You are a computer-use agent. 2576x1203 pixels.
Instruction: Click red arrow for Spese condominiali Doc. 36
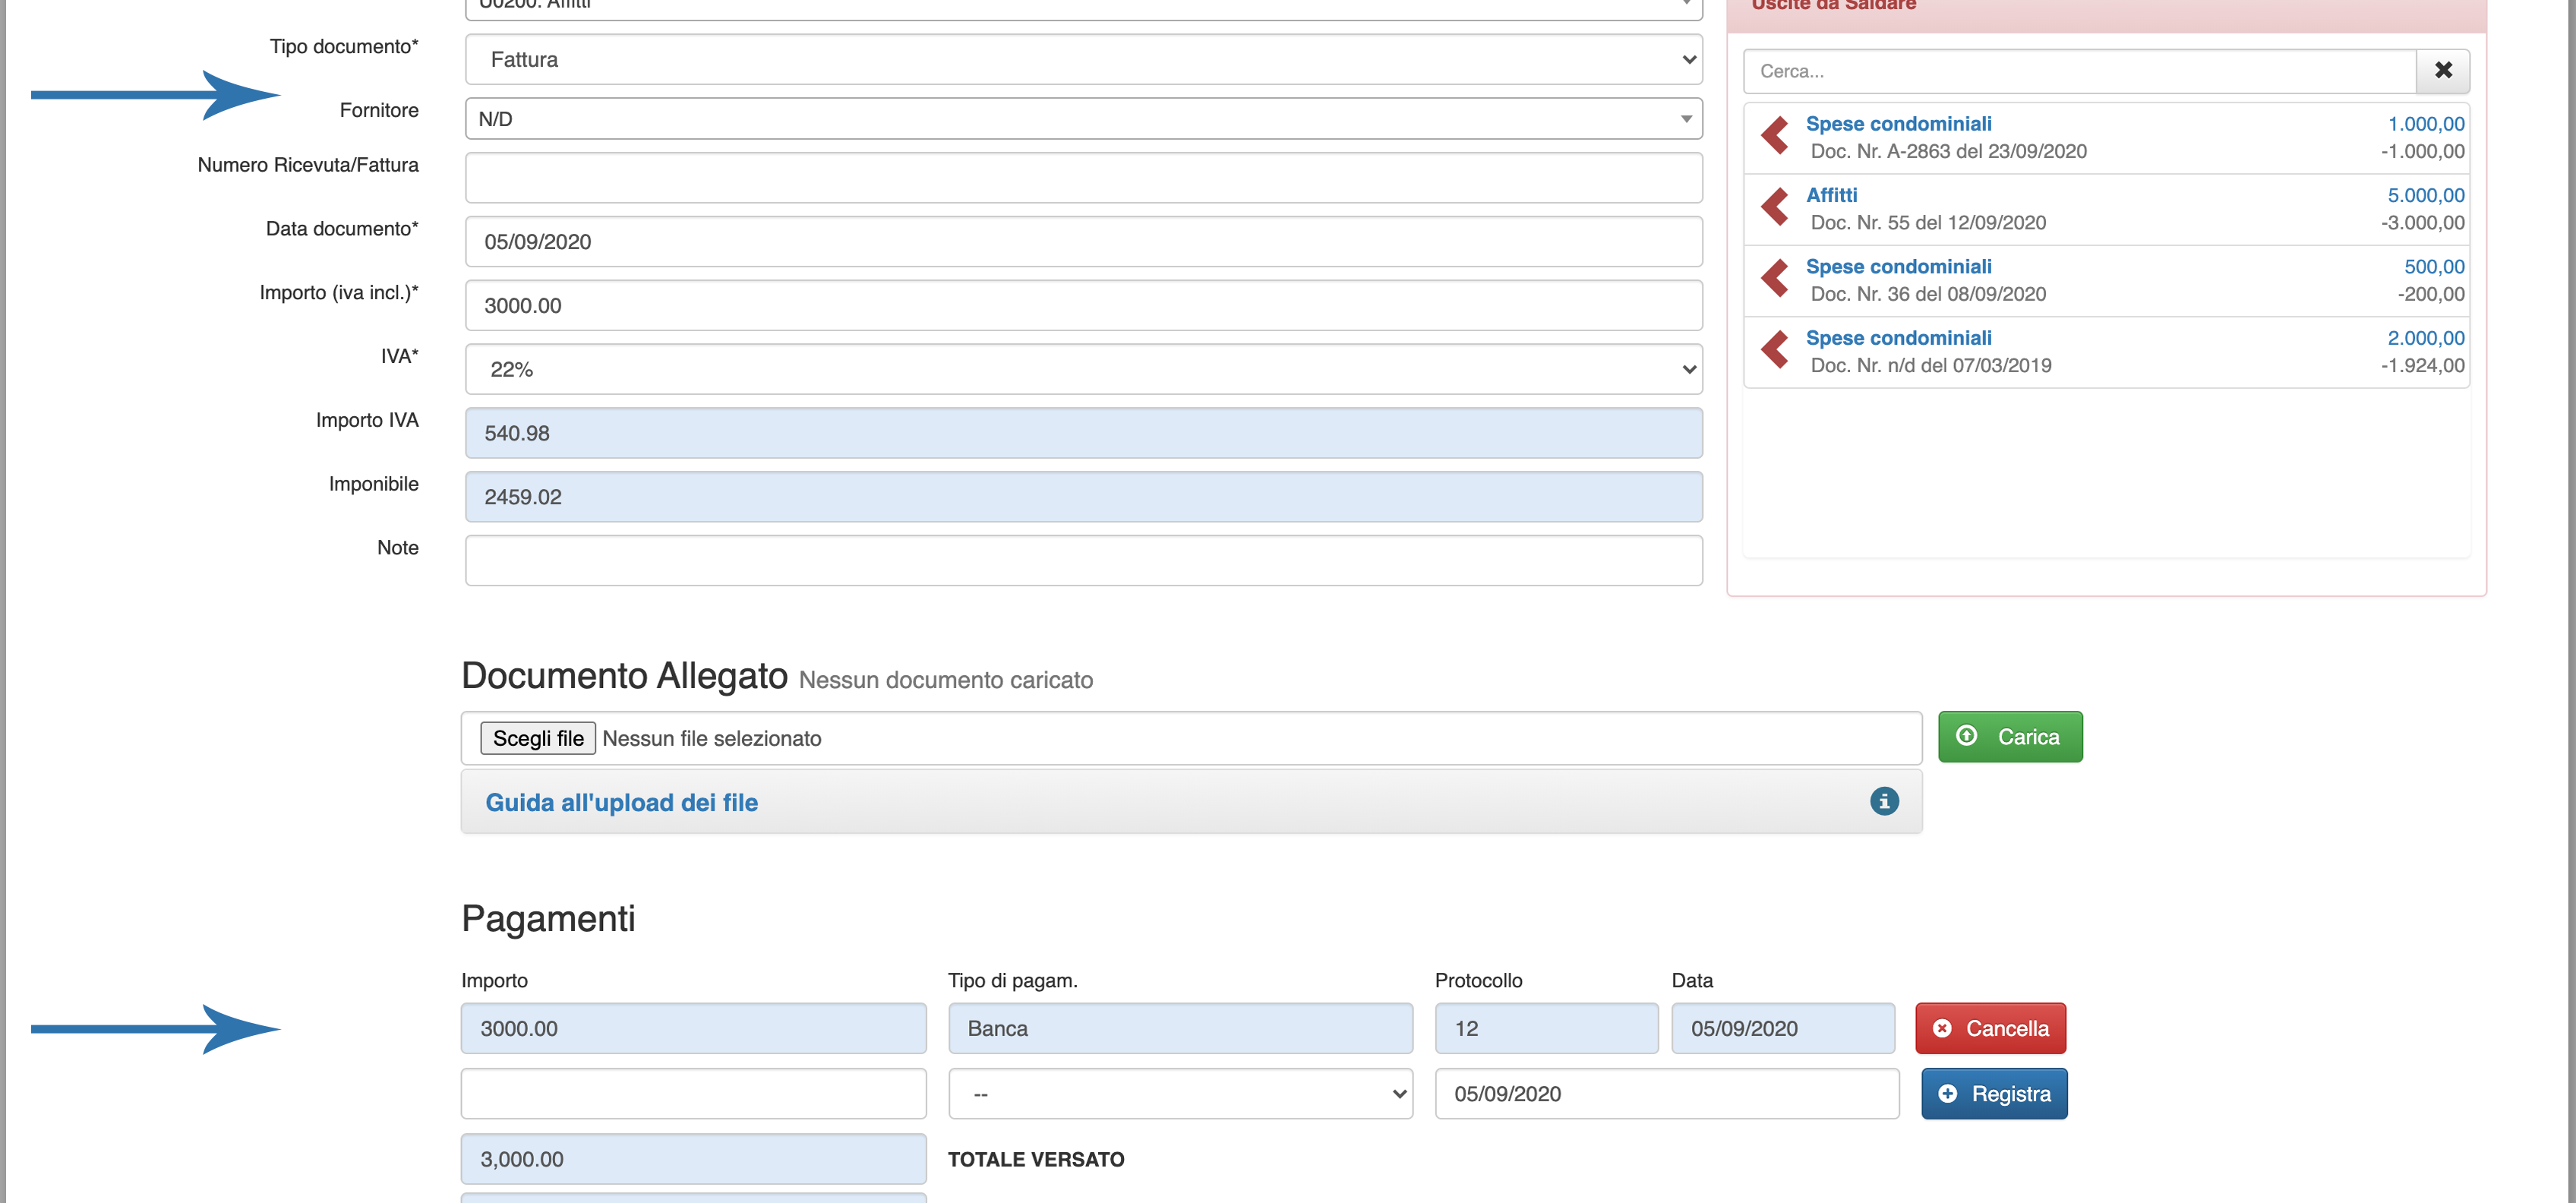[1775, 279]
